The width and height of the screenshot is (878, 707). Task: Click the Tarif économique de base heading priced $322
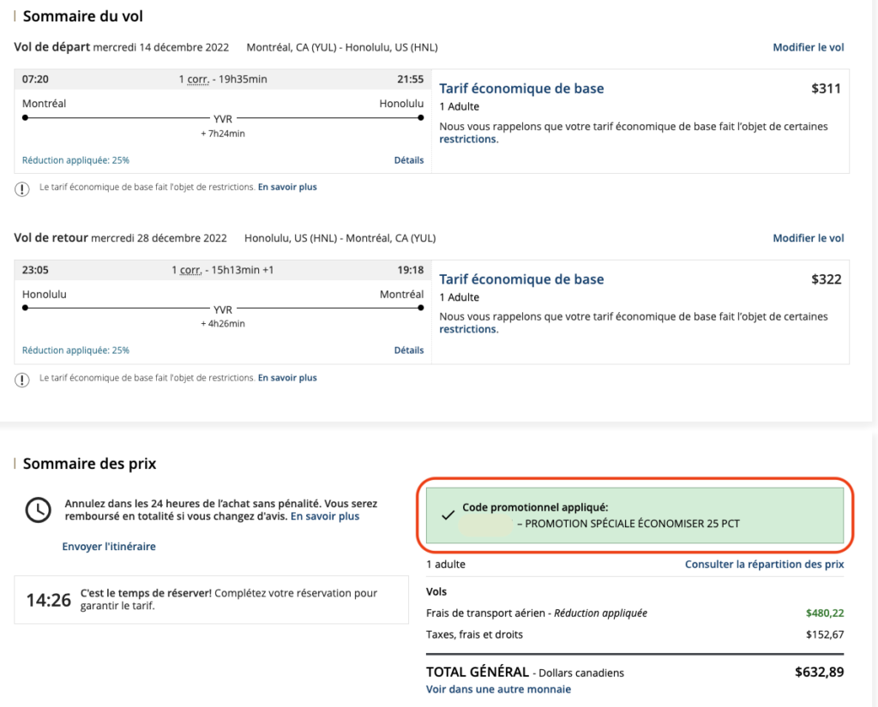[x=521, y=279]
